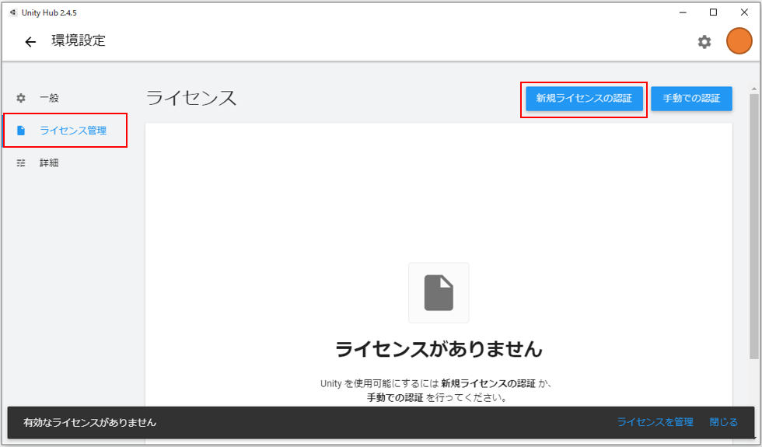Go back using the arrow beside 環境設定
Viewport: 762px width, 447px height.
click(x=30, y=42)
